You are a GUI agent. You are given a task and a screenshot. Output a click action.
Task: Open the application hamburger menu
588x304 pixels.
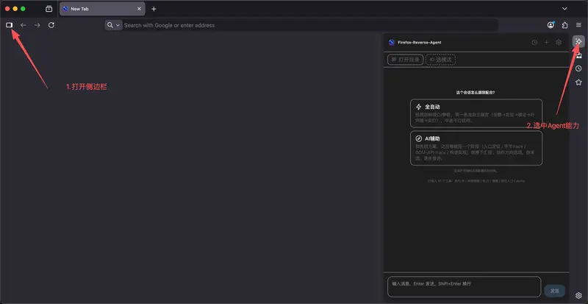pos(578,25)
